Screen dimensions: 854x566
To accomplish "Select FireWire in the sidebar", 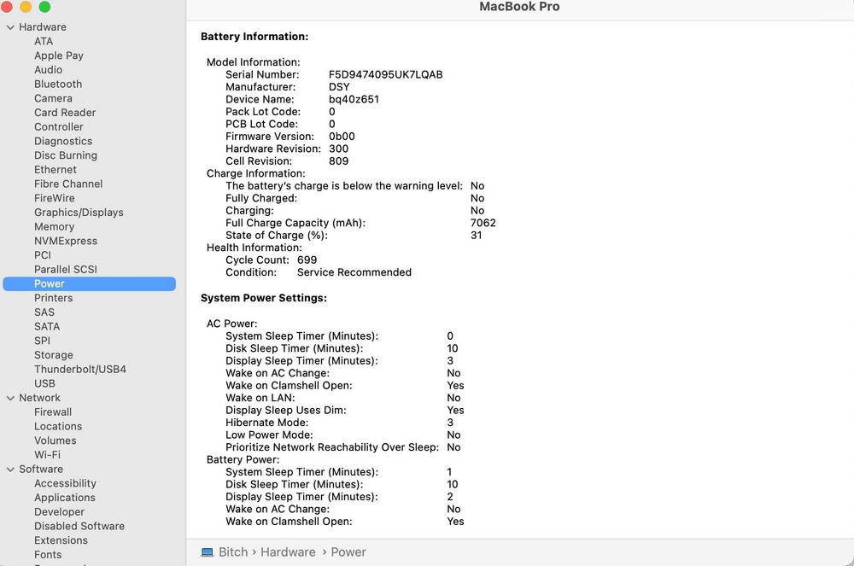I will 55,198.
